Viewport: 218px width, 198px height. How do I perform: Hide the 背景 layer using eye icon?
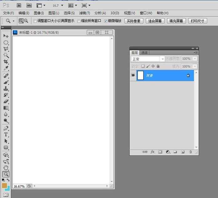133,75
